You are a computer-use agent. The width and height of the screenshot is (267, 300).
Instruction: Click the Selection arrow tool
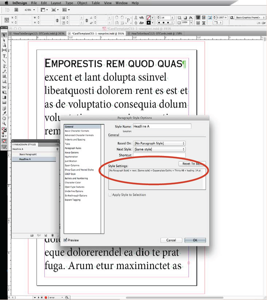coord(4,35)
